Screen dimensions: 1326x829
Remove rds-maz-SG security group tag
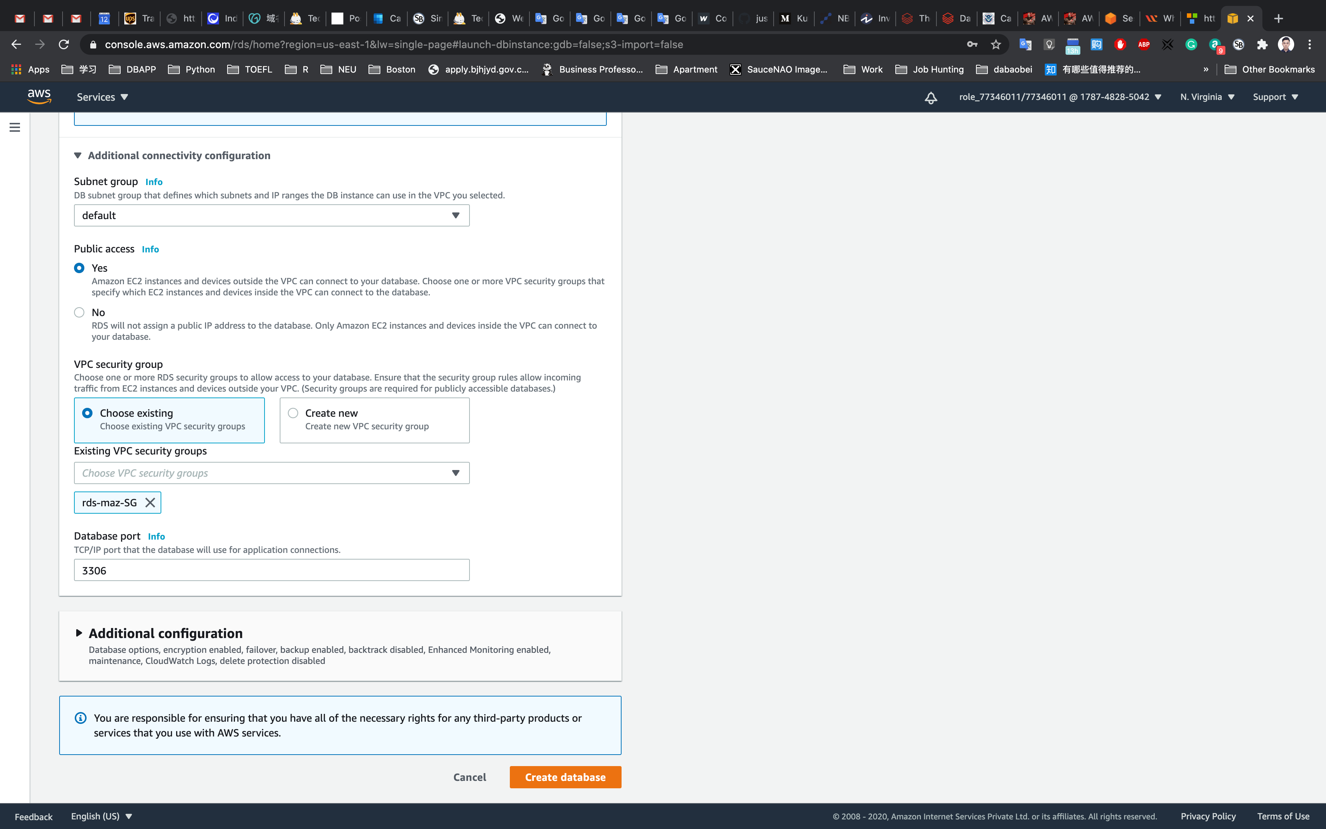point(149,502)
